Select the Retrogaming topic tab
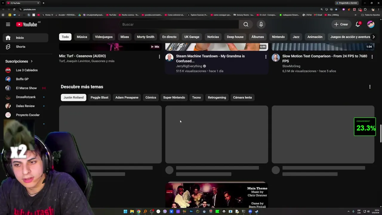382x215 pixels. [217, 98]
